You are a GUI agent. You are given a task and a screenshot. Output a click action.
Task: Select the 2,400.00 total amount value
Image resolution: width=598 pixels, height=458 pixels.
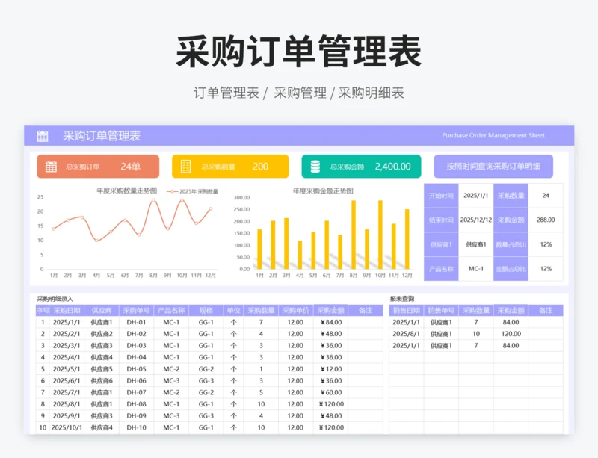(392, 167)
